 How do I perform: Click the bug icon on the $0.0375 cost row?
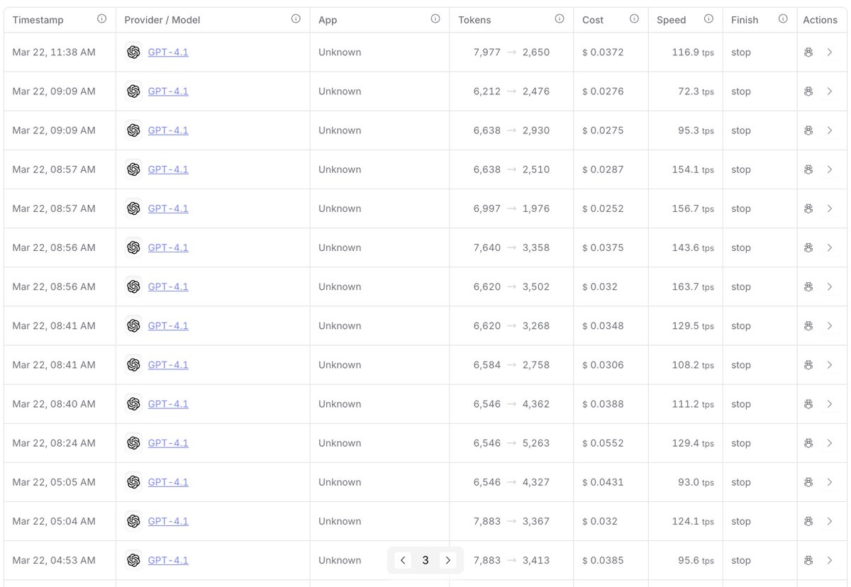tap(808, 247)
